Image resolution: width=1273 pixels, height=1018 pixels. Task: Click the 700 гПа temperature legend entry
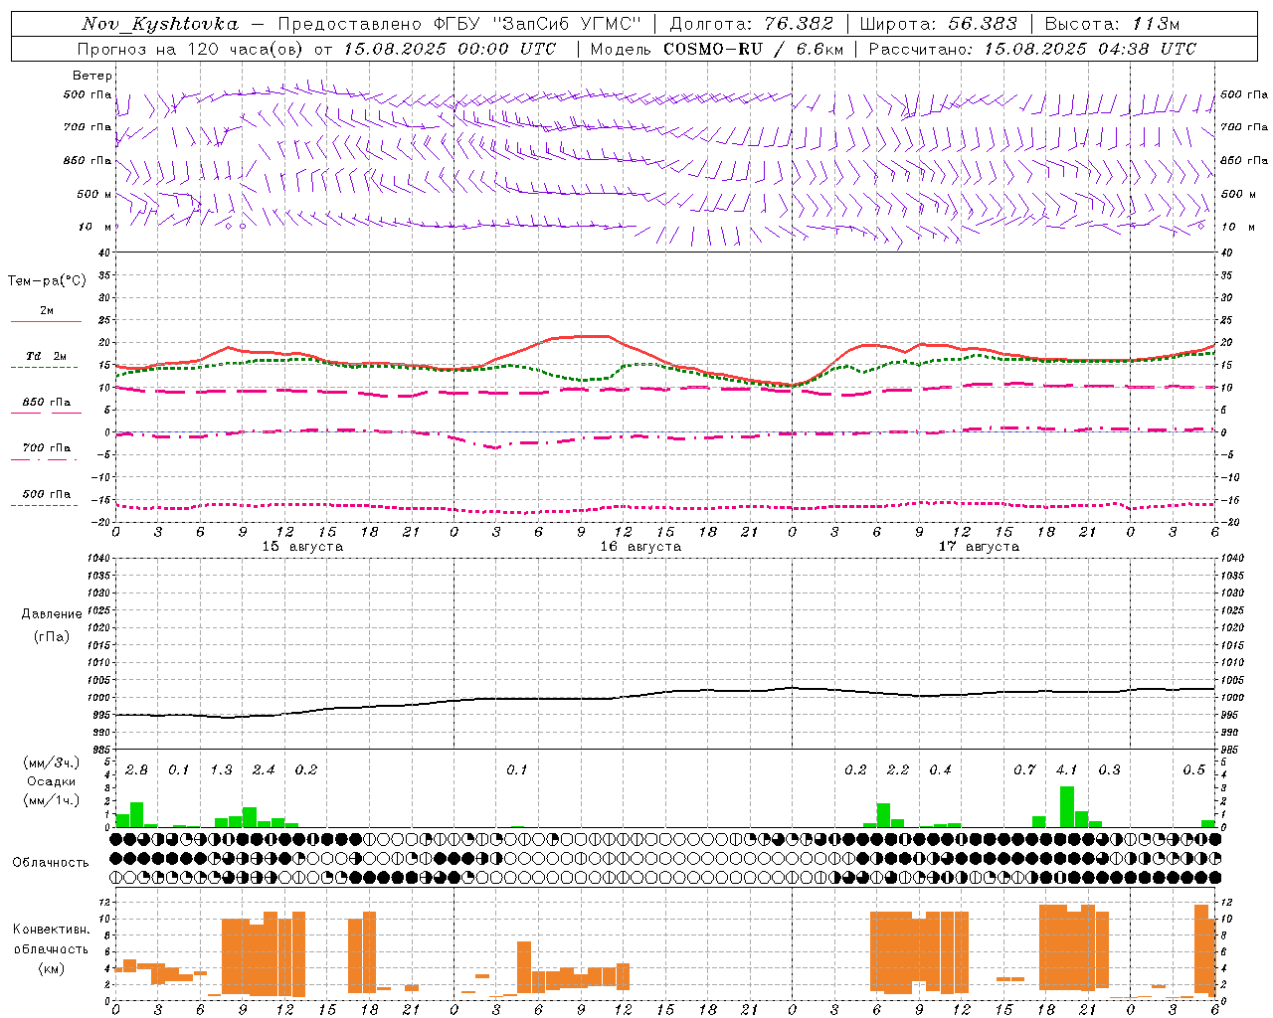[x=47, y=448]
